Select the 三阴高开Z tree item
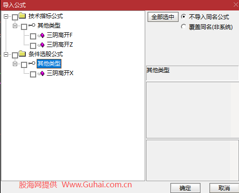The image size is (239, 193). [x=60, y=45]
